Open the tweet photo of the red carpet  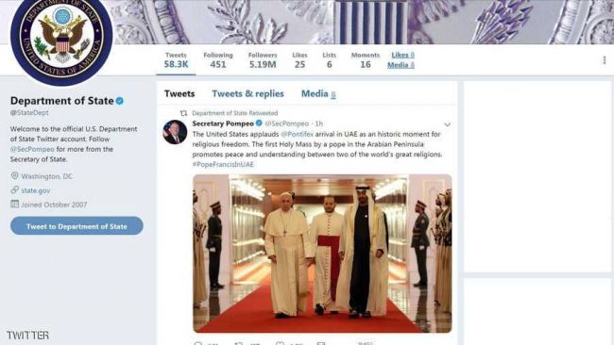click(322, 254)
